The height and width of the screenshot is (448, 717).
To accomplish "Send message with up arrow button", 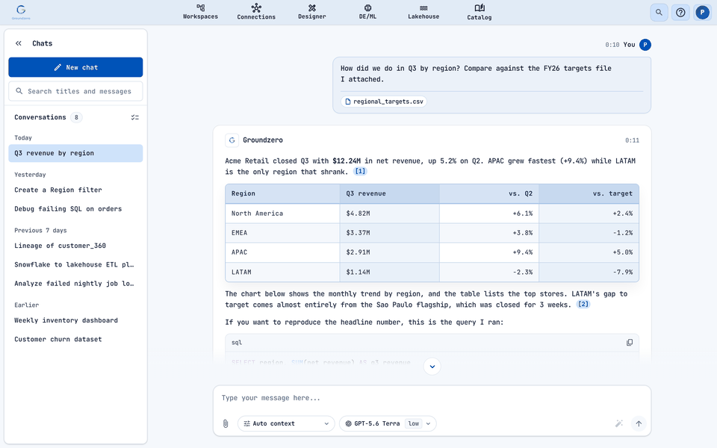I will 639,424.
